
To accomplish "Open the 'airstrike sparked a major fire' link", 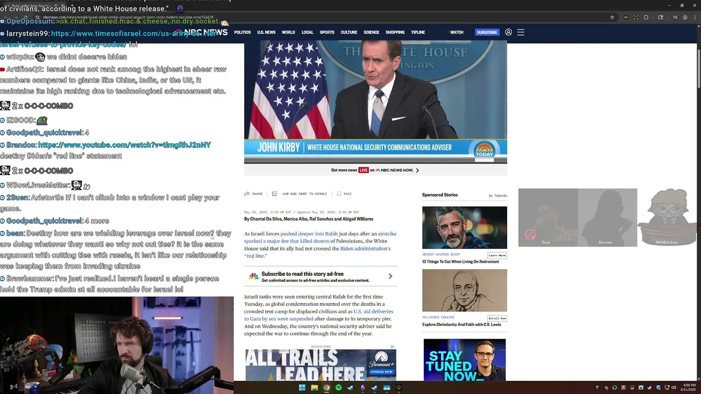I will point(320,237).
